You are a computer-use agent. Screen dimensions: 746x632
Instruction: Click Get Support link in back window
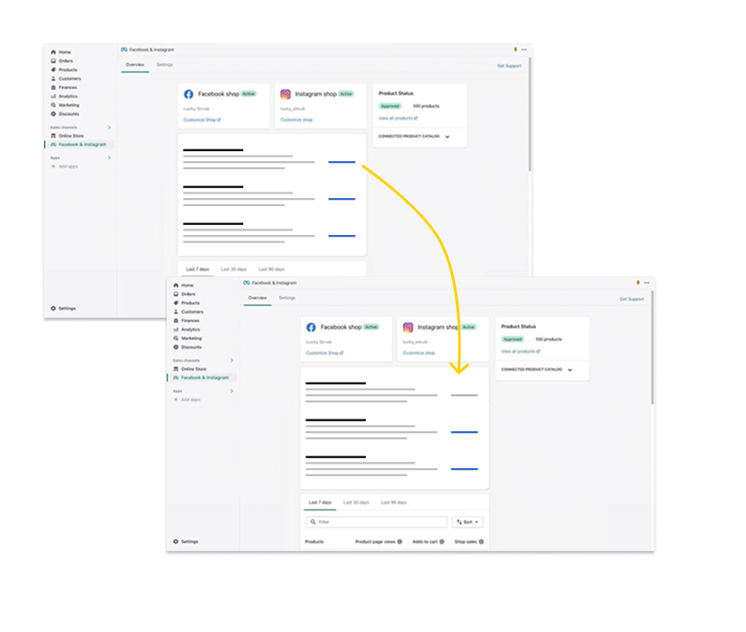click(509, 66)
